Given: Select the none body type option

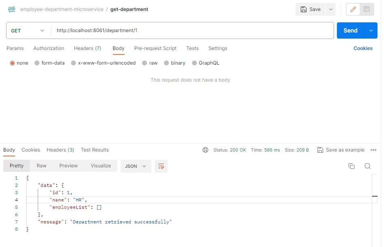Looking at the screenshot, I should point(12,63).
